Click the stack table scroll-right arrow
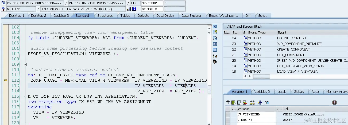 [250, 76]
